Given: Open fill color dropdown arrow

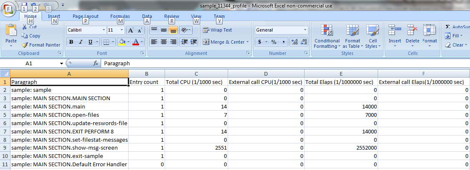Looking at the screenshot, I should [128, 42].
